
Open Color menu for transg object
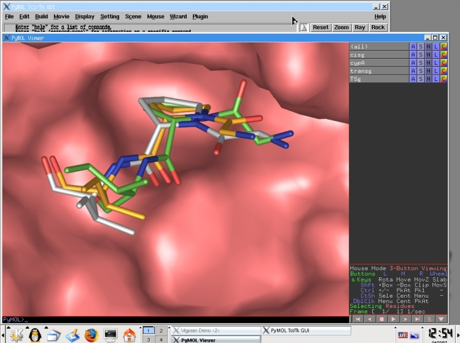tap(443, 71)
